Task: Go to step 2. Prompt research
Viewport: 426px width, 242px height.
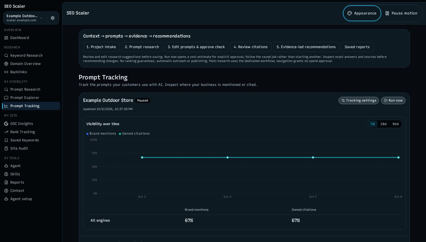Action: point(142,47)
